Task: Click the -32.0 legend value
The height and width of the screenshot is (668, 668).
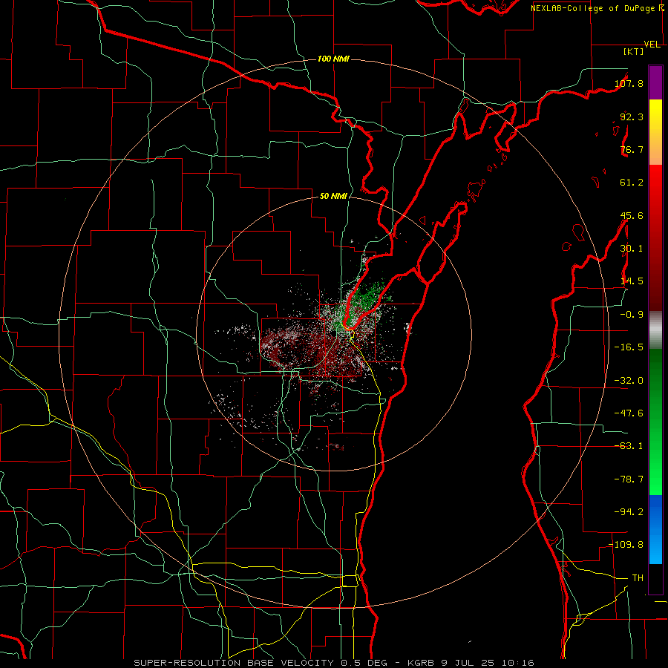Action: point(629,381)
